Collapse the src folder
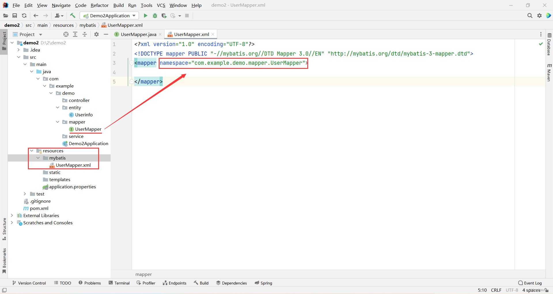This screenshot has height=294, width=553. [x=18, y=57]
